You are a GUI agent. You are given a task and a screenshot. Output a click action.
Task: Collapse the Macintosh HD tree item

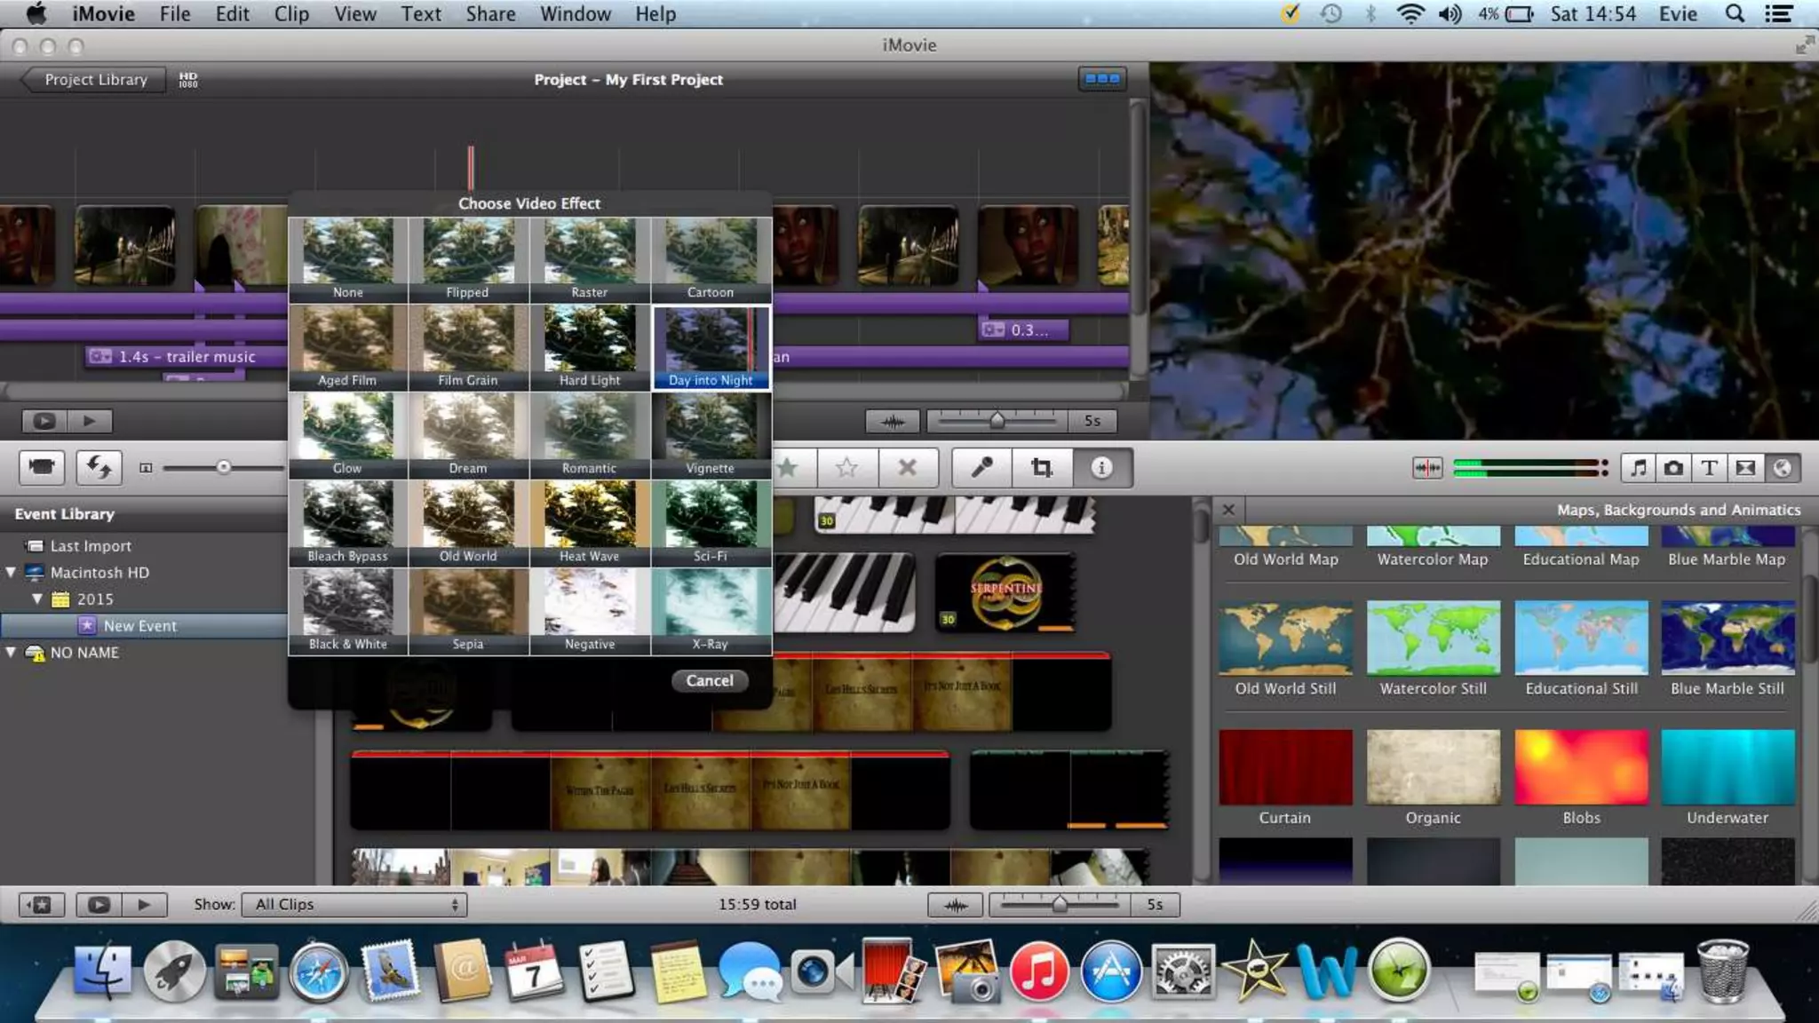click(x=11, y=573)
